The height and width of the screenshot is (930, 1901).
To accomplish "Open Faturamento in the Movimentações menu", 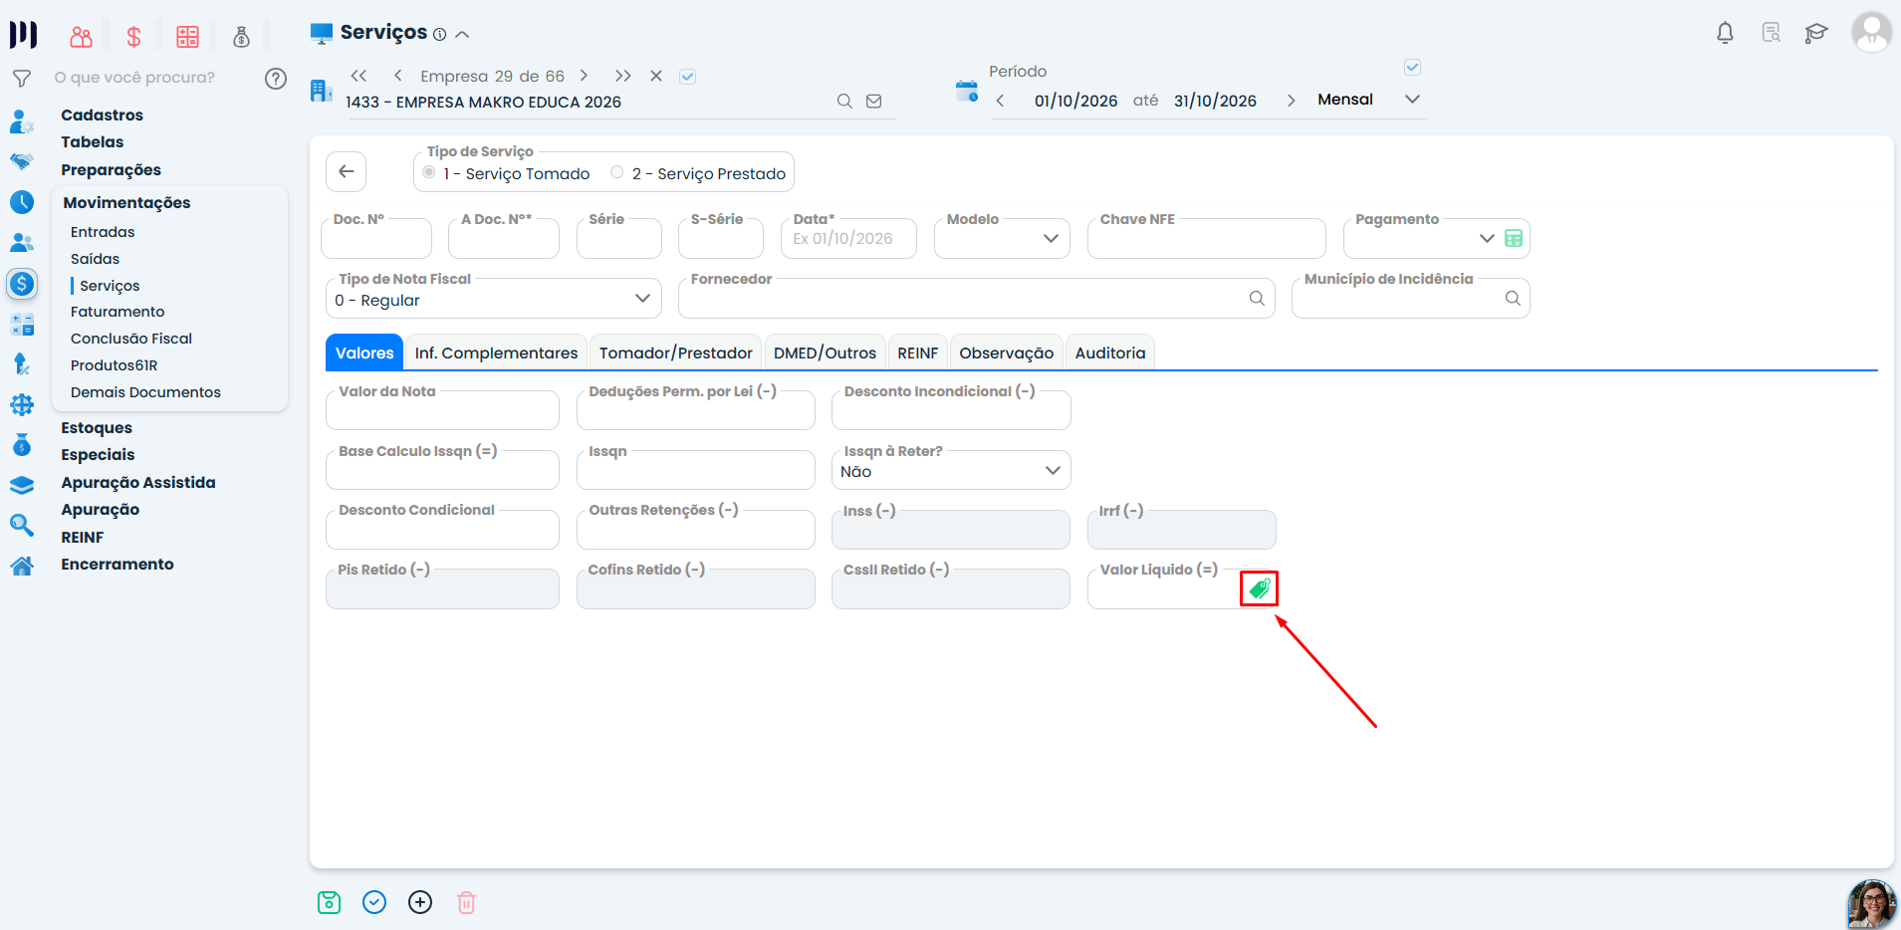I will (x=118, y=312).
